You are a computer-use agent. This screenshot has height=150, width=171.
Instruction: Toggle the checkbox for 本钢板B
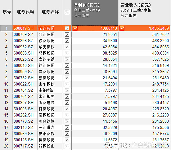(x=67, y=90)
